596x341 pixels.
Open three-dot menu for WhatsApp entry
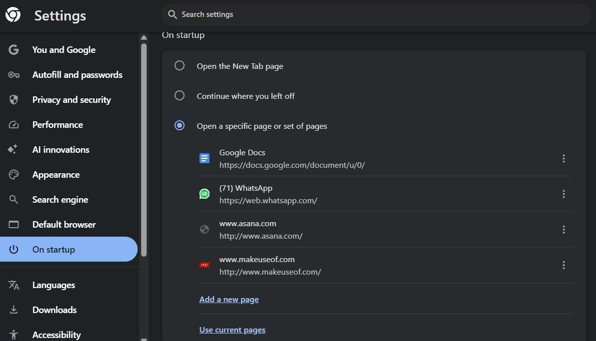[x=564, y=194]
